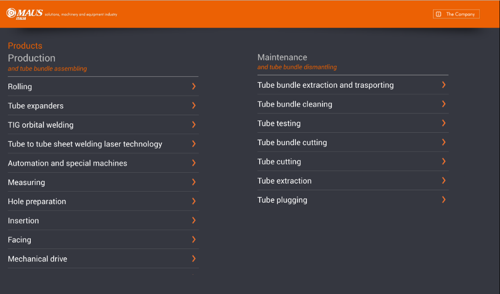Screen dimensions: 500x294
Task: Select Tube bundle cleaning
Action: [353, 104]
